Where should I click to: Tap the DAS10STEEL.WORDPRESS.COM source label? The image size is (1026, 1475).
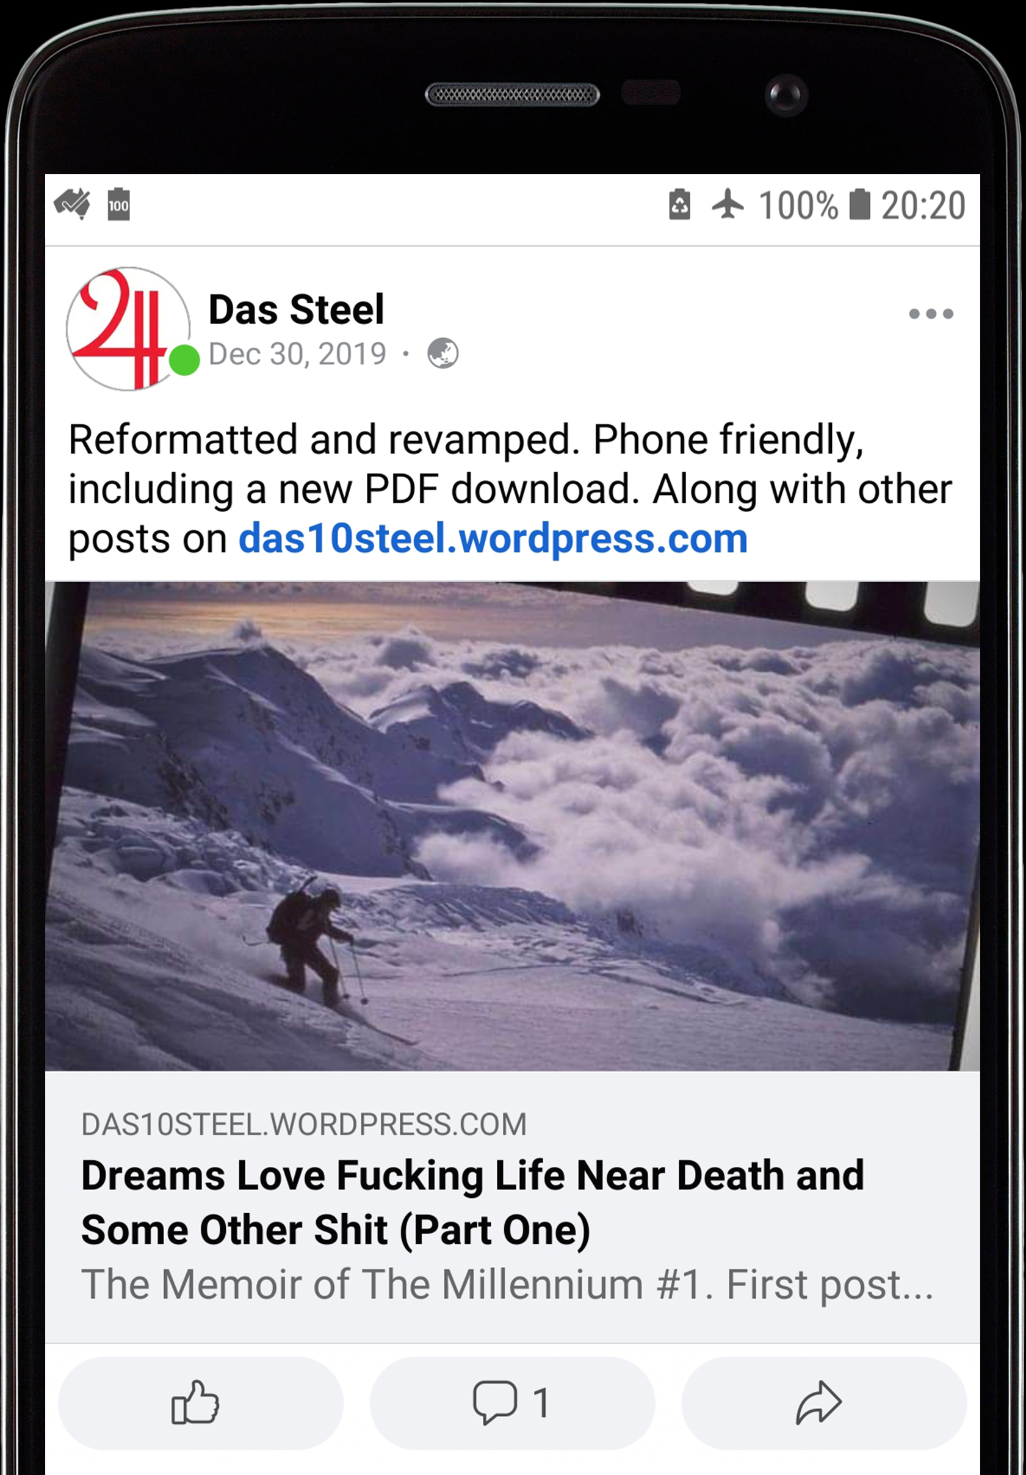click(304, 1124)
